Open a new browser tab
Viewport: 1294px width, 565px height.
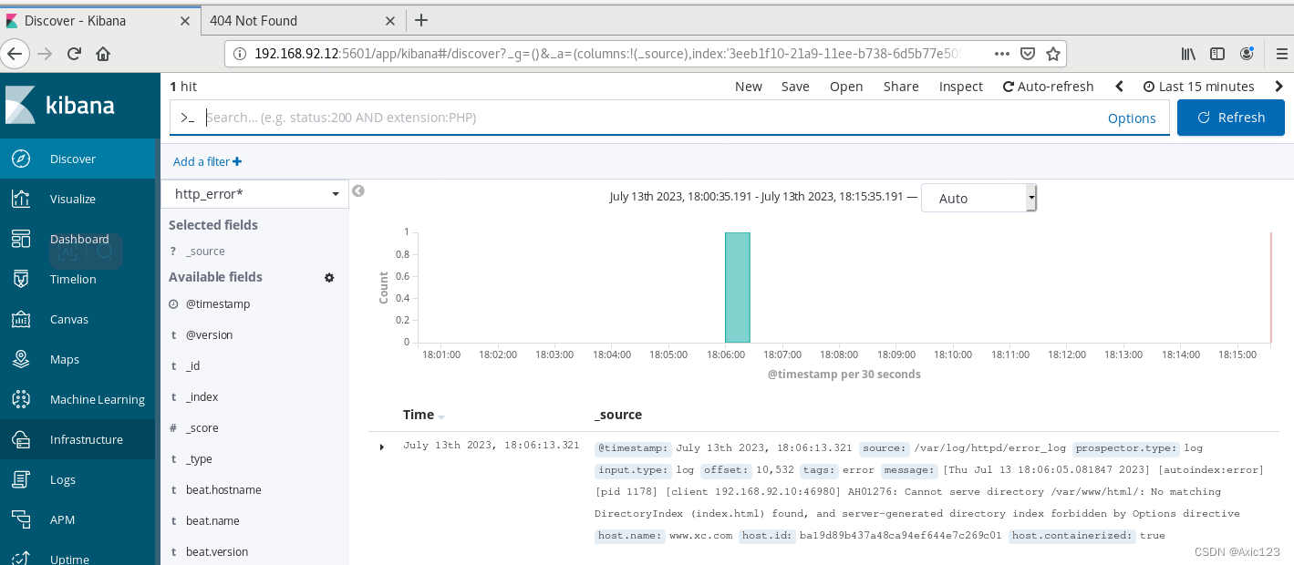click(x=421, y=20)
